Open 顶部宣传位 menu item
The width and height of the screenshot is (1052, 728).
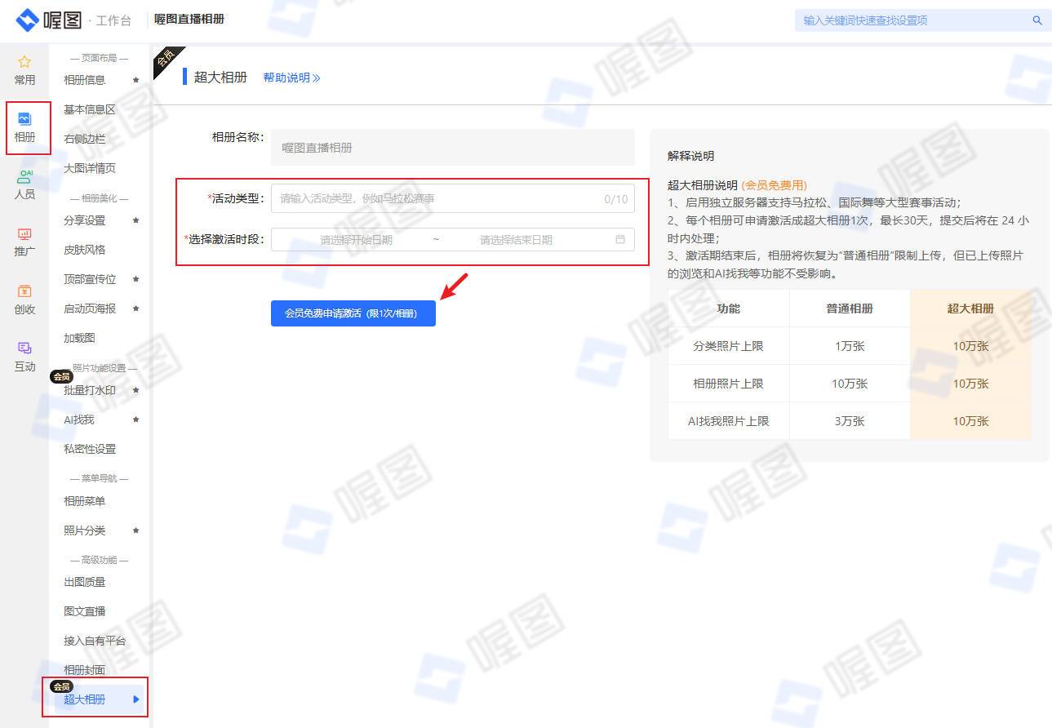[x=90, y=279]
